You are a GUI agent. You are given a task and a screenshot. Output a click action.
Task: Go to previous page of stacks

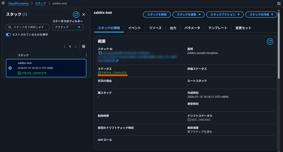pos(64,47)
